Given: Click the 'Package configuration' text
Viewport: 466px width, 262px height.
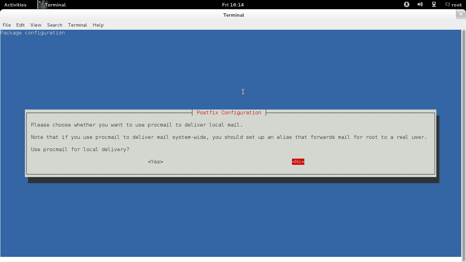Looking at the screenshot, I should 32,33.
